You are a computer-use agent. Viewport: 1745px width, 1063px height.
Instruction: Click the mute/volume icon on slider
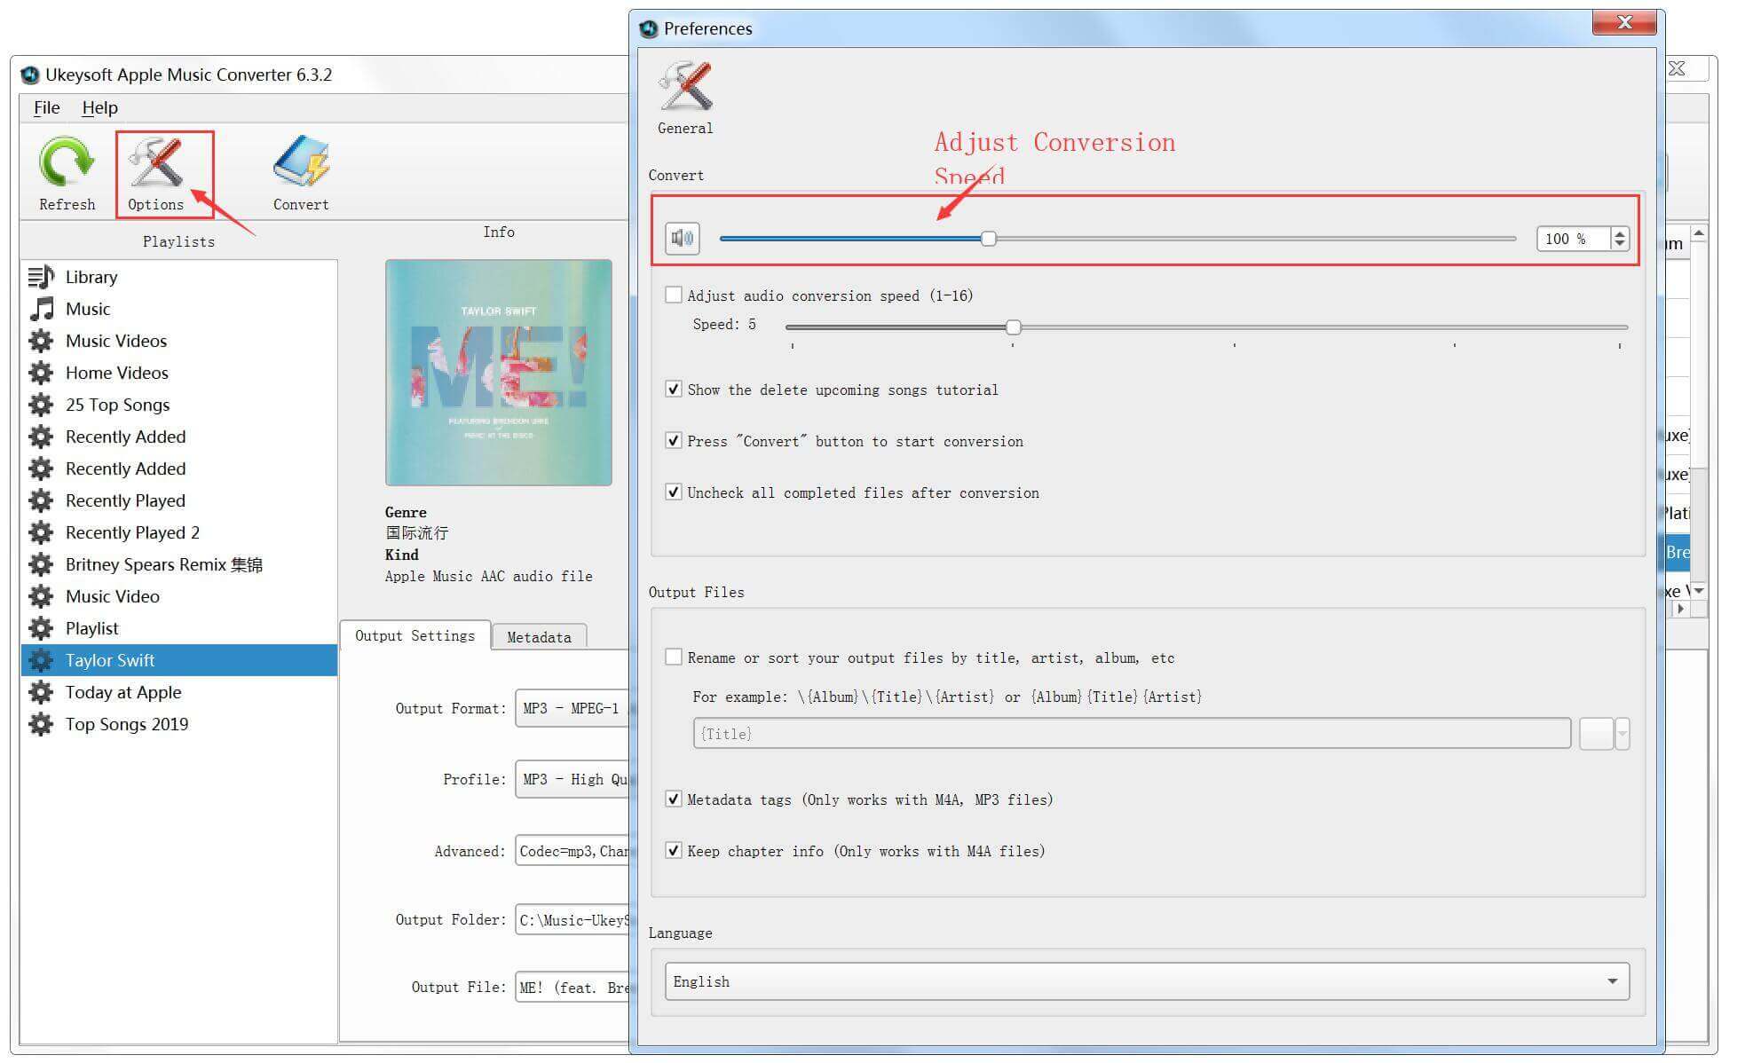click(683, 237)
